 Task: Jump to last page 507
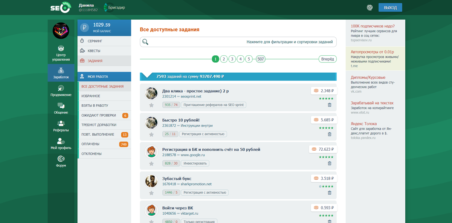[x=261, y=59]
